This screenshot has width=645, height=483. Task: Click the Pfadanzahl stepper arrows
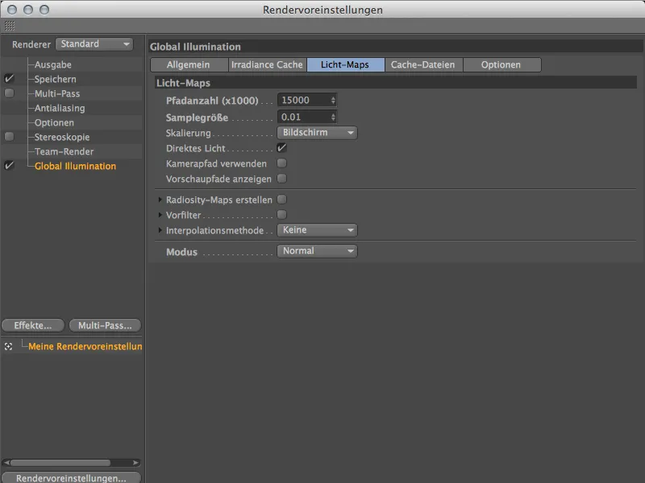(x=333, y=100)
